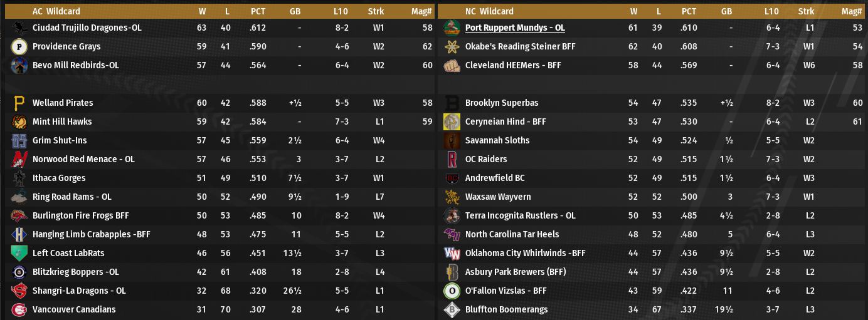Select the Brooklyn Superbas team name
The height and width of the screenshot is (320, 868).
tap(502, 103)
